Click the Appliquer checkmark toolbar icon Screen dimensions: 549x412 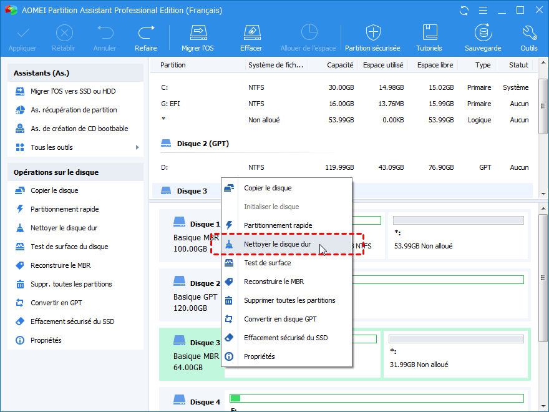pyautogui.click(x=22, y=33)
